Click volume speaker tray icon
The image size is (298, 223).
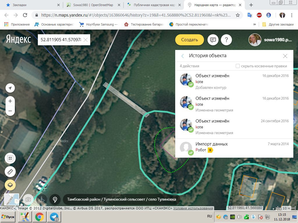coord(239,217)
